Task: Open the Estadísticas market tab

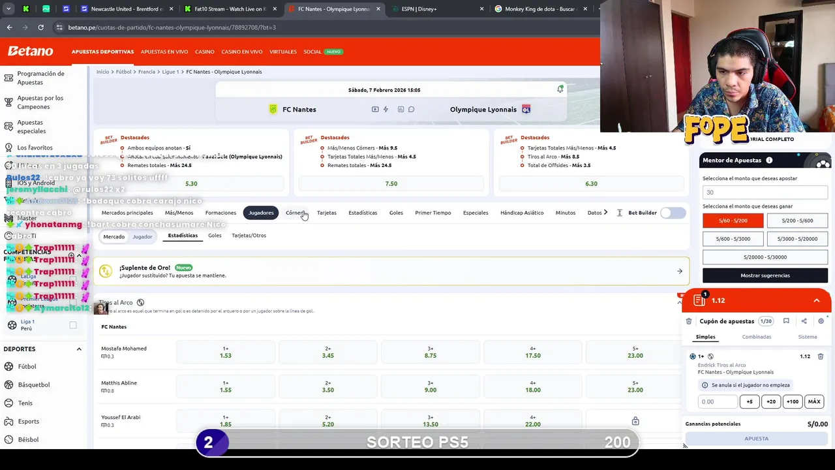Action: click(x=363, y=213)
